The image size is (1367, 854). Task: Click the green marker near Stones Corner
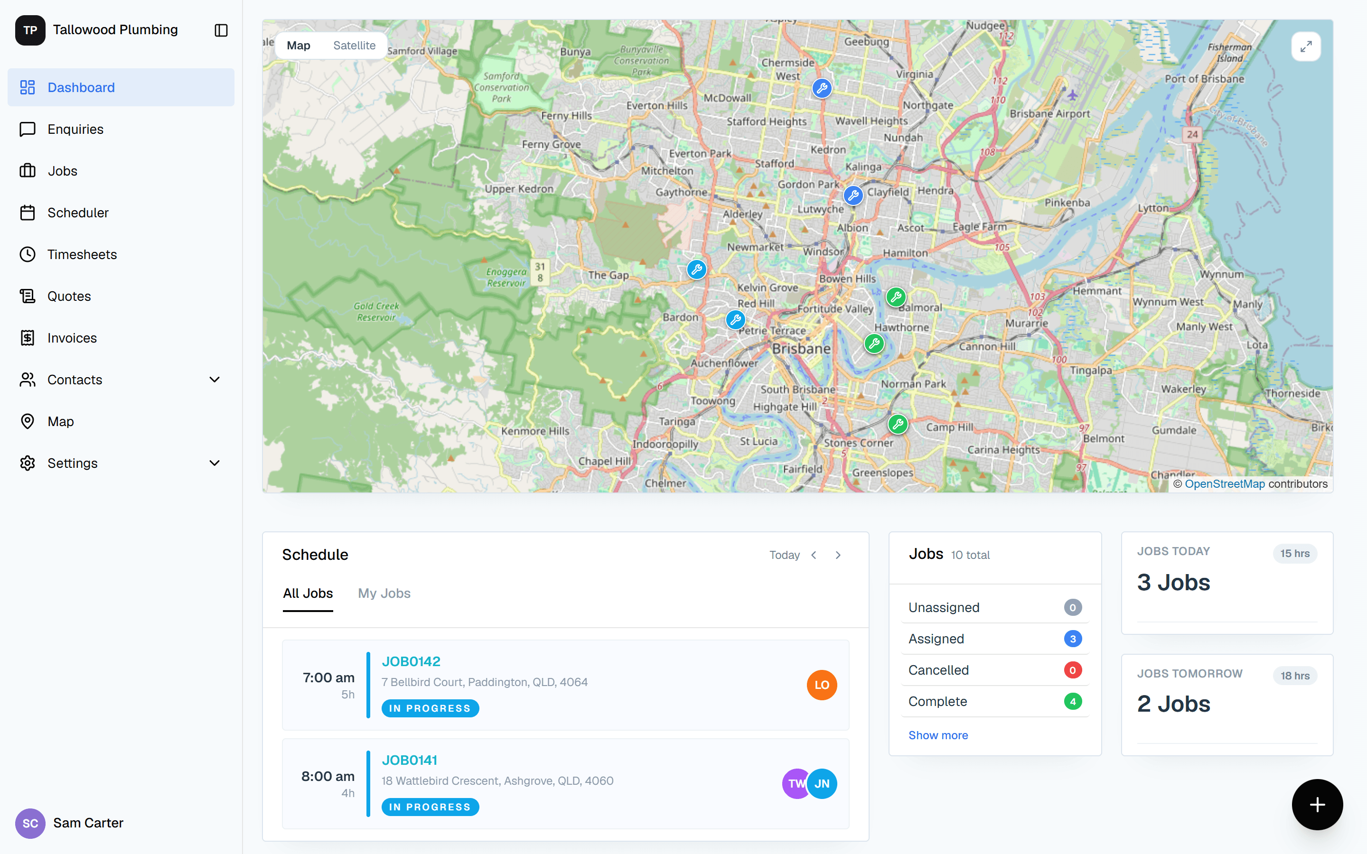(898, 424)
